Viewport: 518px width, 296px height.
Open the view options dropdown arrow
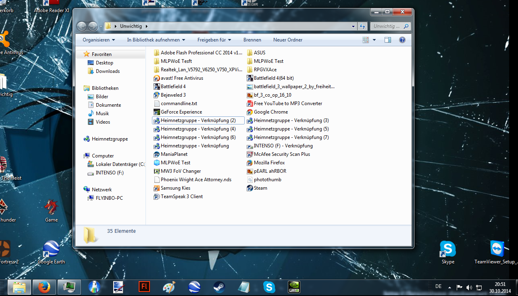tap(374, 40)
